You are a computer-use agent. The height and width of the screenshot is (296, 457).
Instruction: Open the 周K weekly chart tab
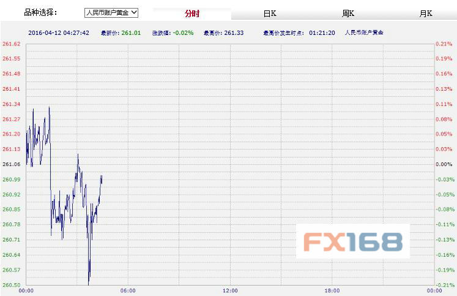coord(348,13)
